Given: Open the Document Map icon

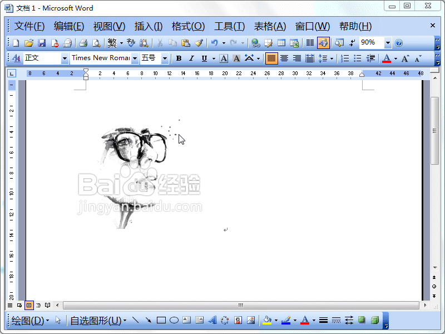Looking at the screenshot, I should (x=339, y=43).
